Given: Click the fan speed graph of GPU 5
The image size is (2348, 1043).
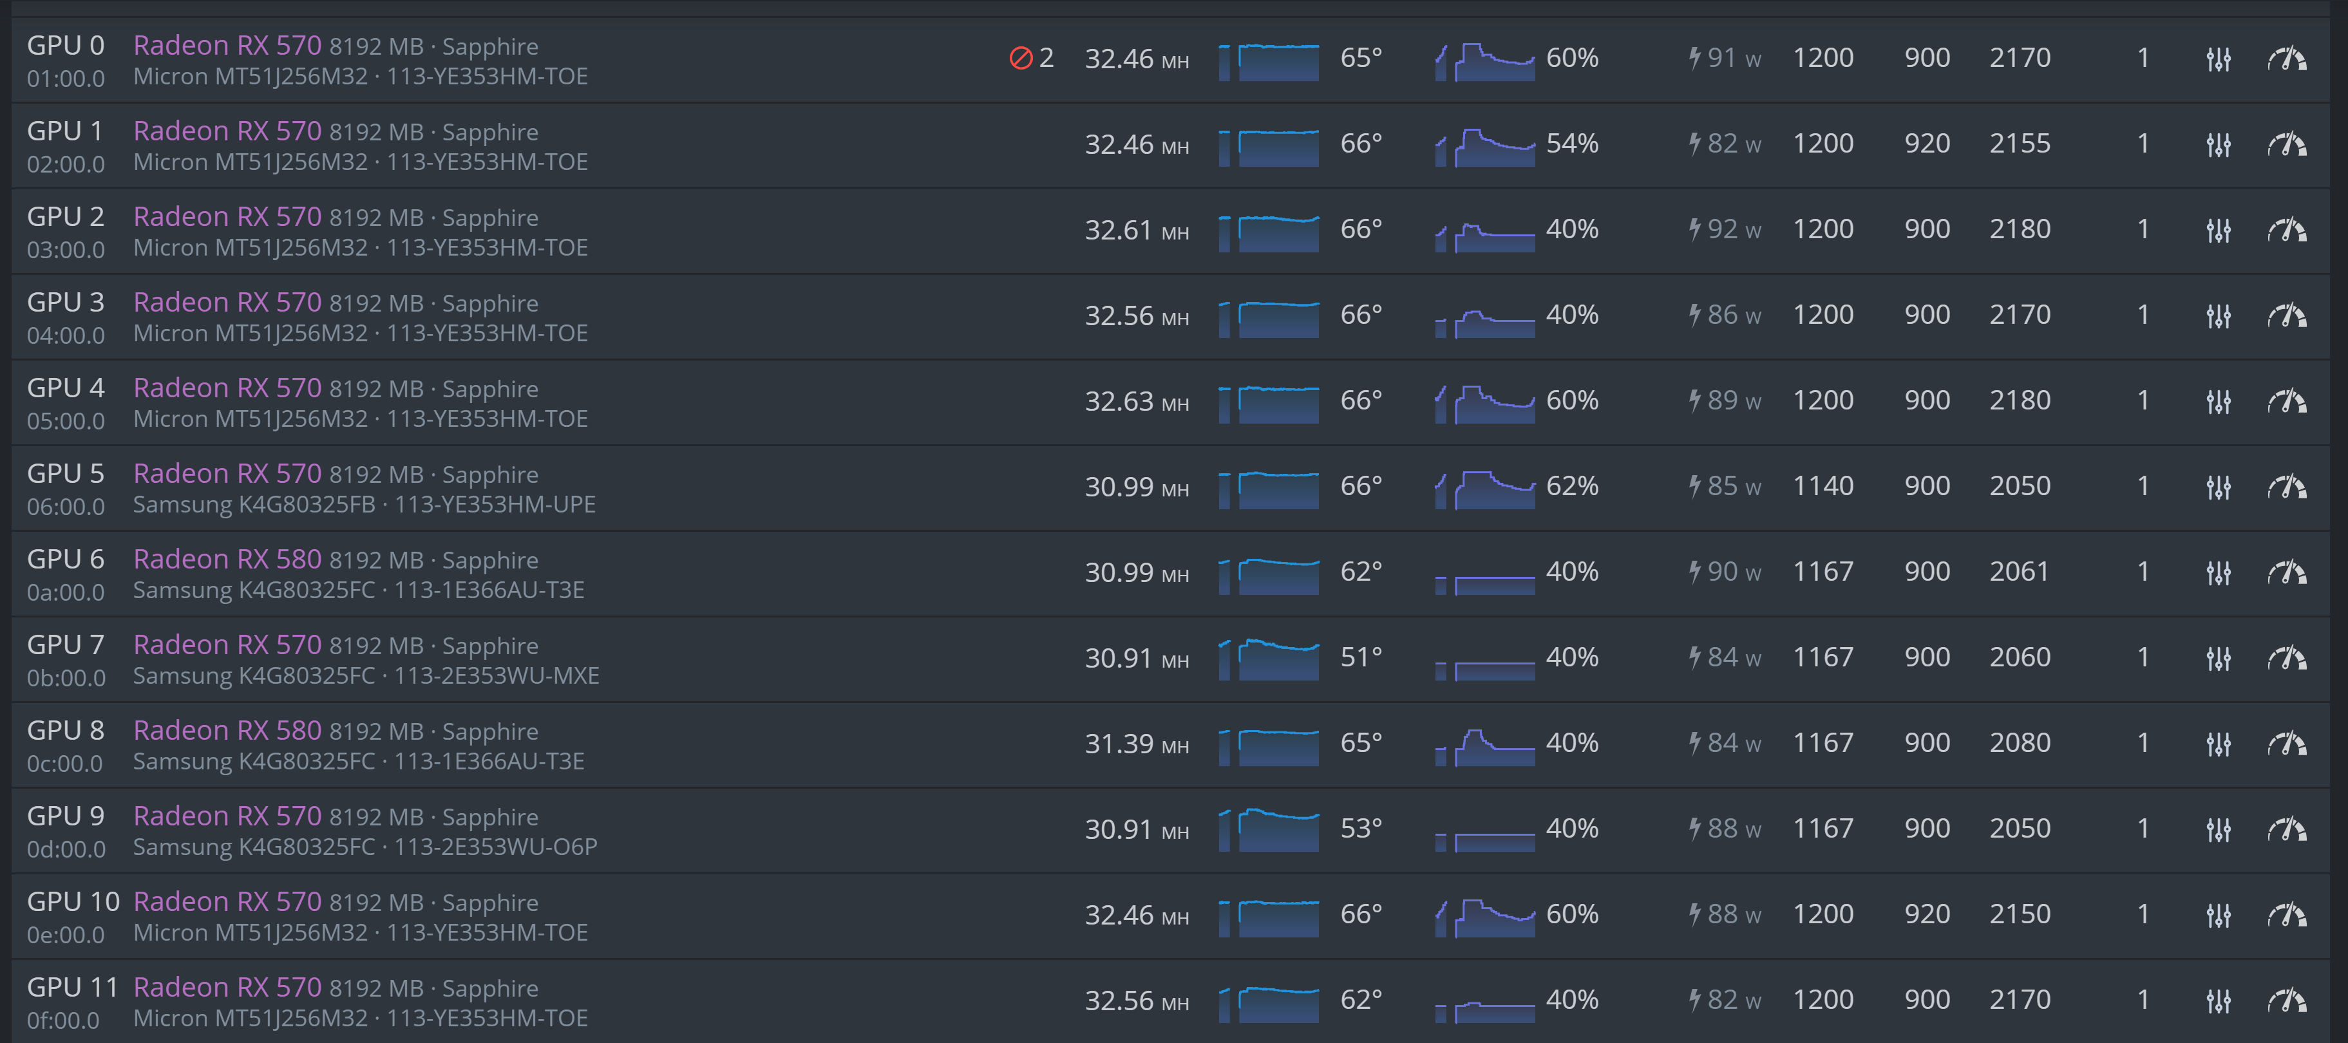Looking at the screenshot, I should (1485, 489).
